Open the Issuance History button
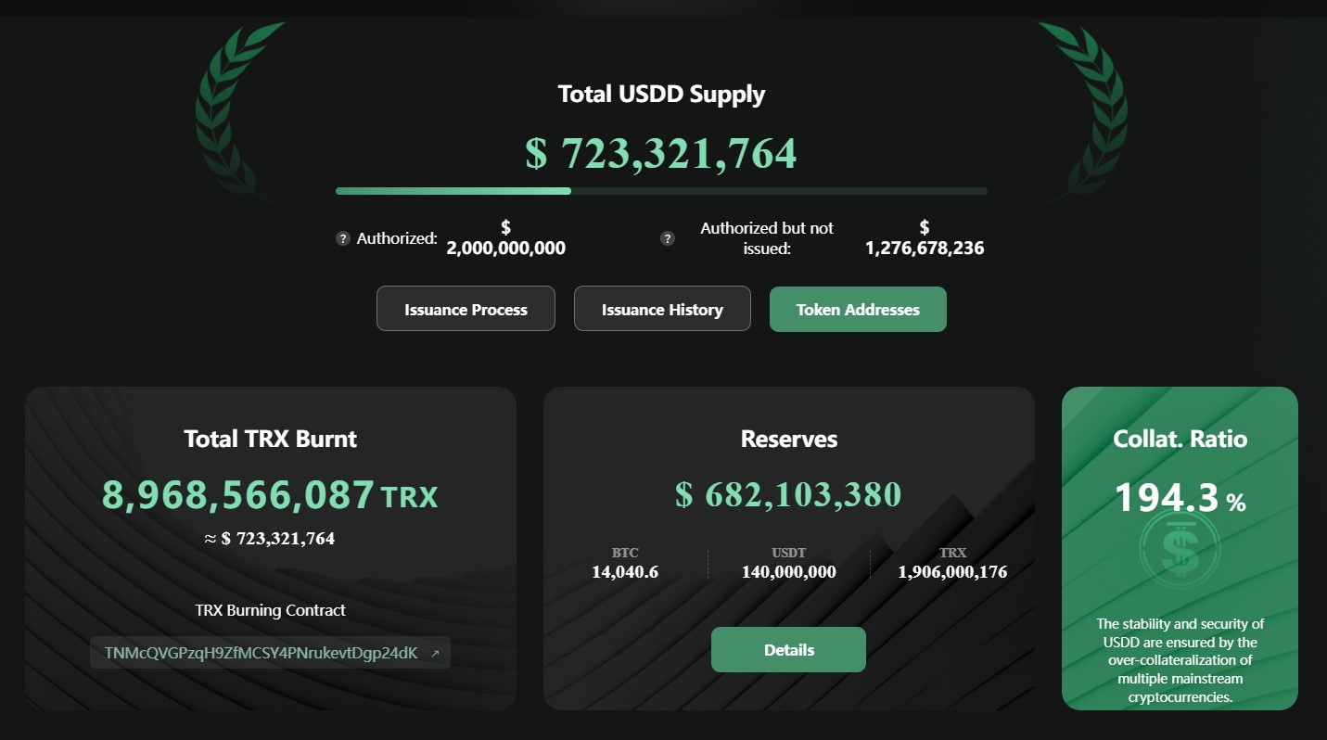 (x=662, y=309)
